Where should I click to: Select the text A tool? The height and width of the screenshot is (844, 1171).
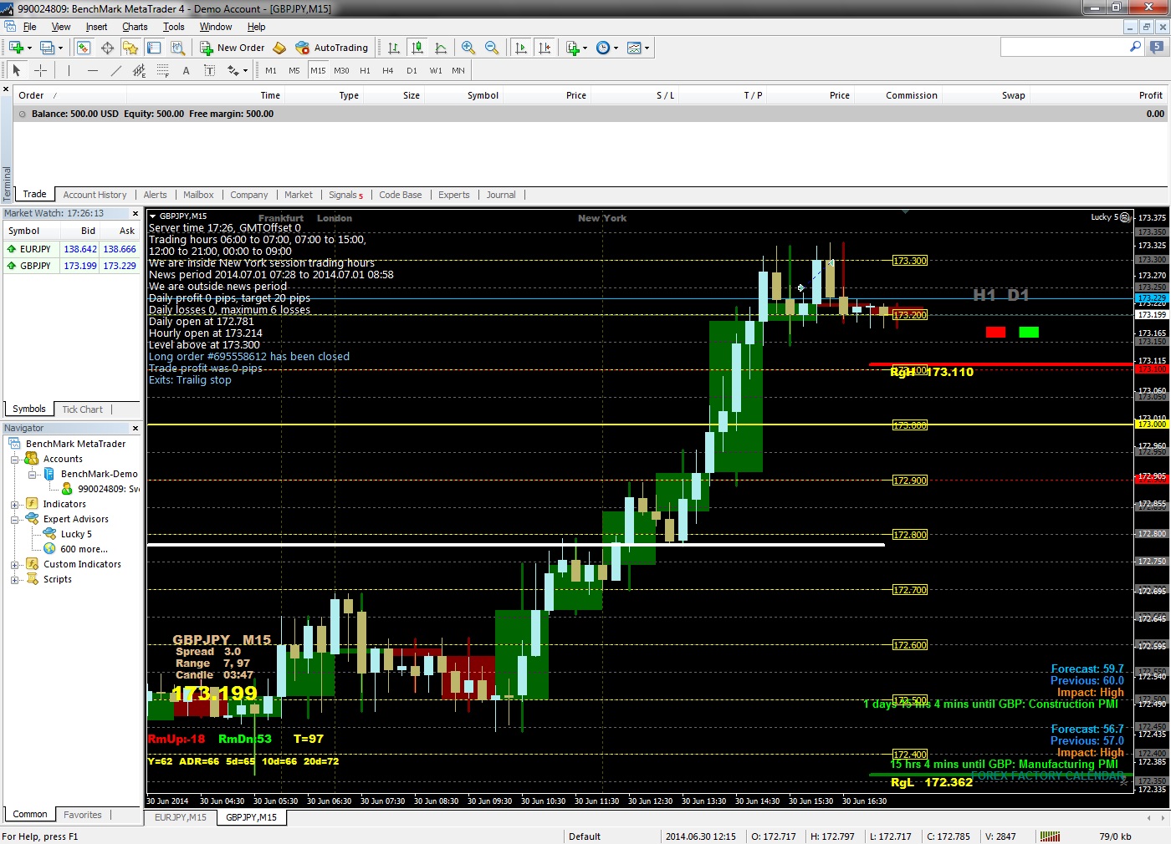(186, 70)
